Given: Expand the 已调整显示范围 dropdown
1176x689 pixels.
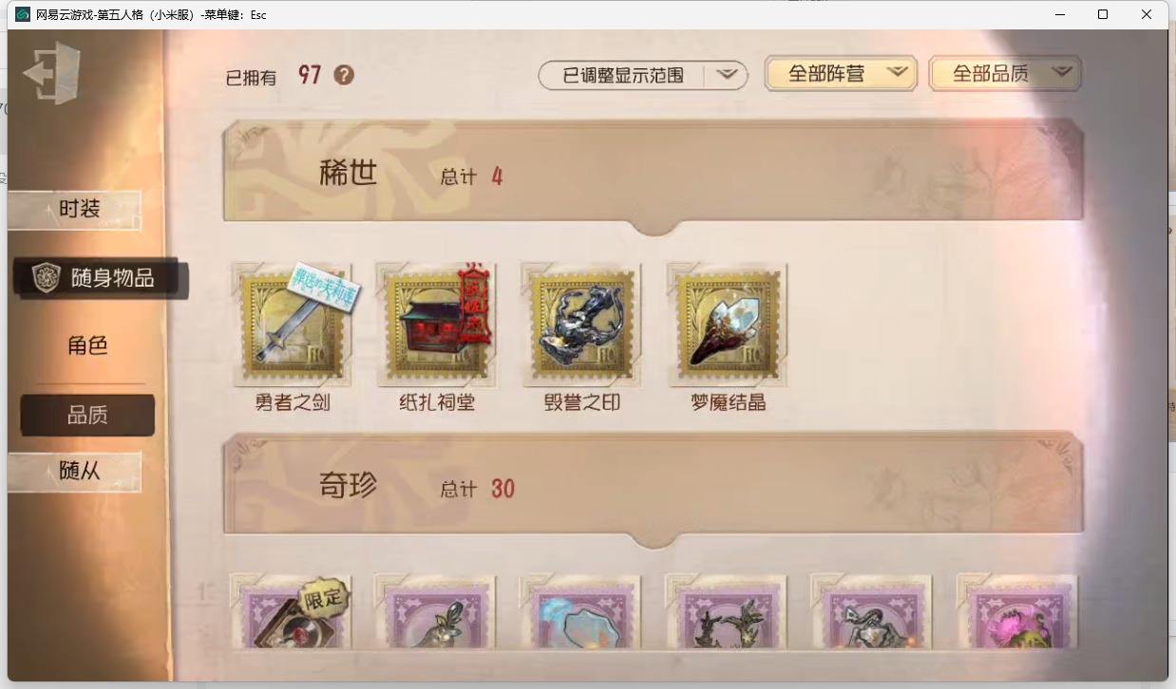Looking at the screenshot, I should tap(643, 75).
